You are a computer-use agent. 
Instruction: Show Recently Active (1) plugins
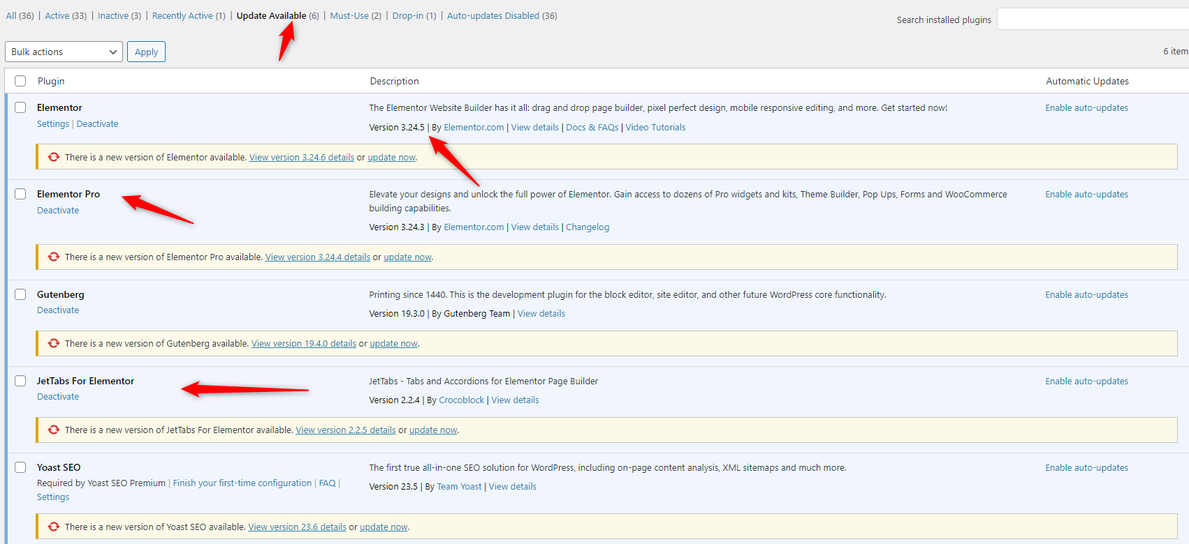(189, 15)
